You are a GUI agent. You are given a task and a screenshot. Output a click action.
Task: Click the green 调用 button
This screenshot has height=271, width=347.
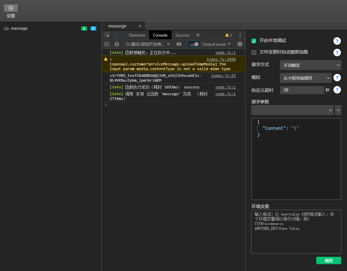click(x=328, y=260)
